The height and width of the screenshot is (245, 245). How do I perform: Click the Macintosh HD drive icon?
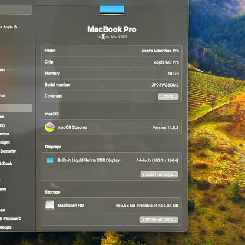tap(50, 205)
